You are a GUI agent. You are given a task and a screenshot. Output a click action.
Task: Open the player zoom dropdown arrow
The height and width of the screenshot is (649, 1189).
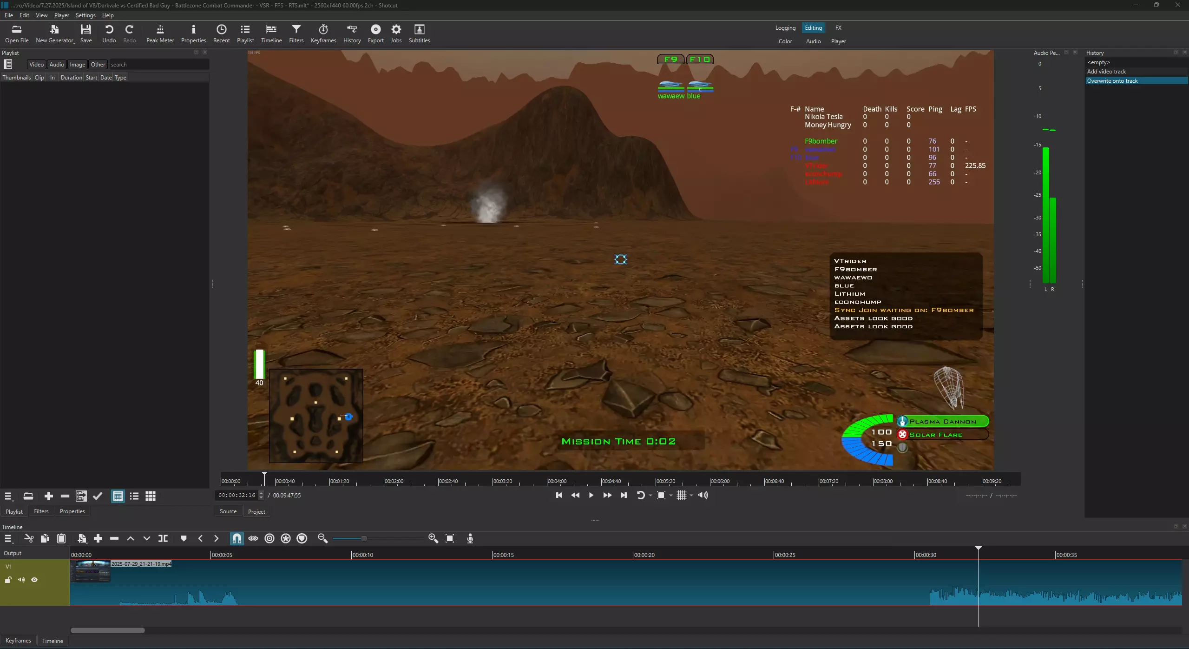671,496
